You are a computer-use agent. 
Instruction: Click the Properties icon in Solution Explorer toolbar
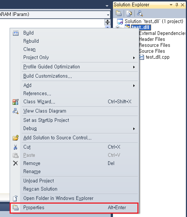click(118, 13)
